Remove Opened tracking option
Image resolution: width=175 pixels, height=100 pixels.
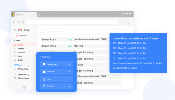tap(69, 72)
